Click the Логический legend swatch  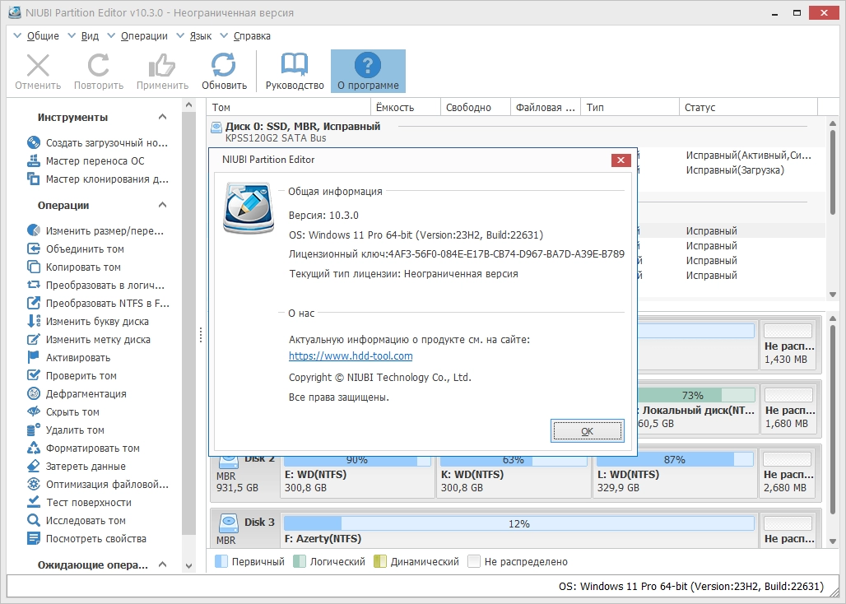pyautogui.click(x=300, y=561)
